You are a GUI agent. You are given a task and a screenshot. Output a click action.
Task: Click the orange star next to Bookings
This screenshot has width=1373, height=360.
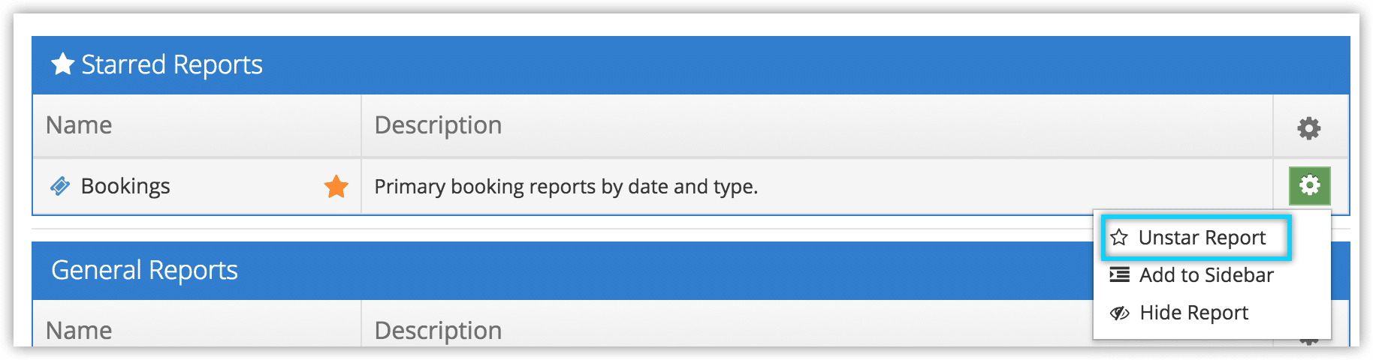click(336, 186)
